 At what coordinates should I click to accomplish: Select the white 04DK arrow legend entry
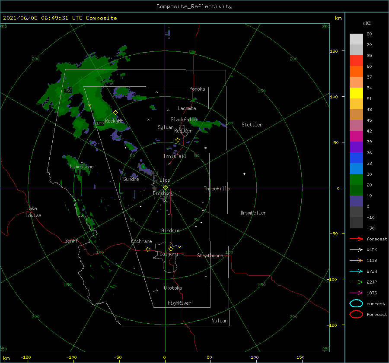(x=356, y=249)
